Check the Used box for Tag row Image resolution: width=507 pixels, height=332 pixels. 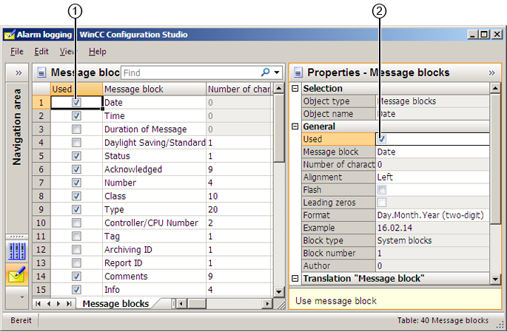pos(76,236)
